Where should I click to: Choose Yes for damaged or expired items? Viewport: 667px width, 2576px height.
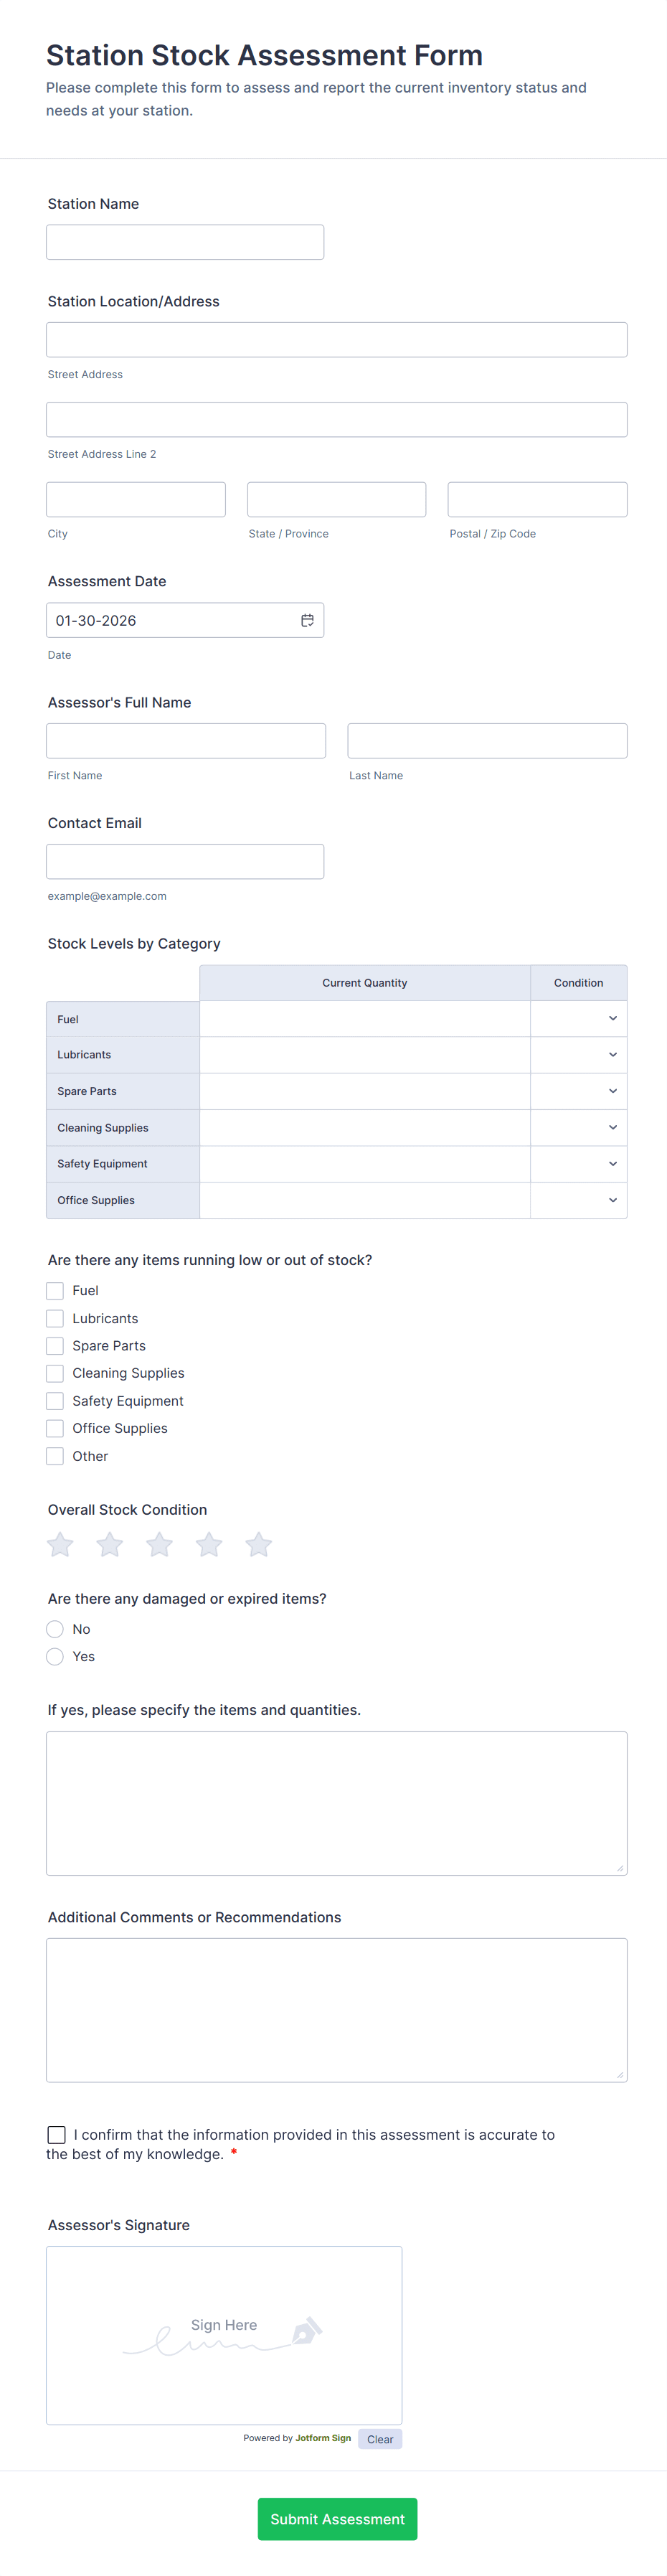[55, 1657]
